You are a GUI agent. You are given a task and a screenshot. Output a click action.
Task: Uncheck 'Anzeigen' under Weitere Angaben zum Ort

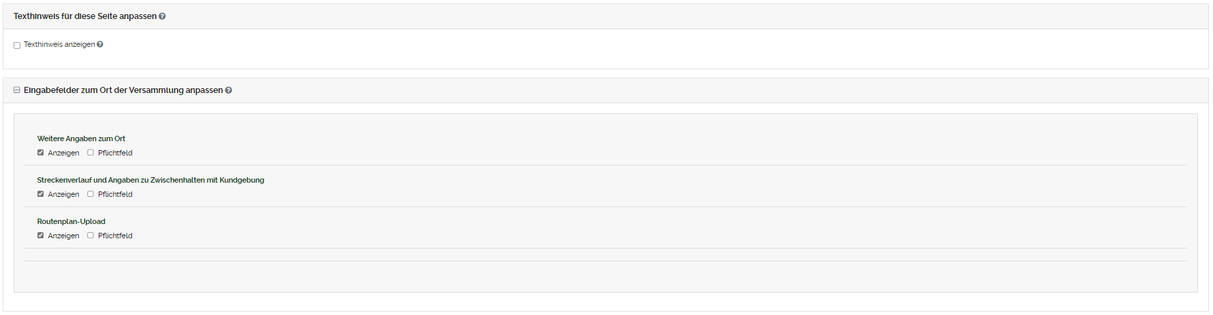click(41, 153)
